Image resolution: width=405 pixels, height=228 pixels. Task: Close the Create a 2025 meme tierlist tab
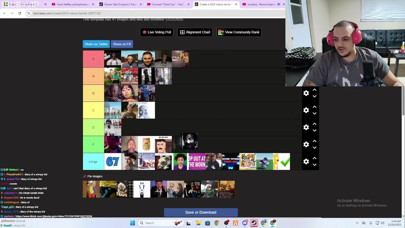(236, 4)
